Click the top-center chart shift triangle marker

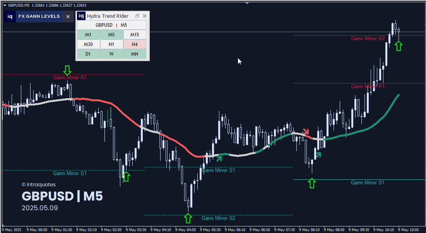[x=247, y=3]
